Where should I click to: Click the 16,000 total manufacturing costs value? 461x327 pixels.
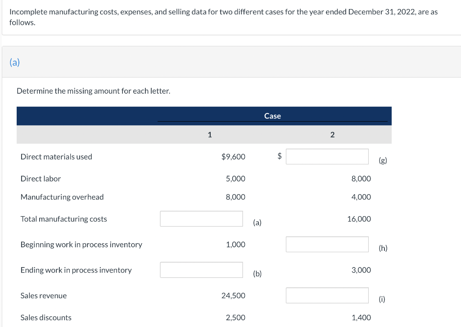[x=359, y=219]
